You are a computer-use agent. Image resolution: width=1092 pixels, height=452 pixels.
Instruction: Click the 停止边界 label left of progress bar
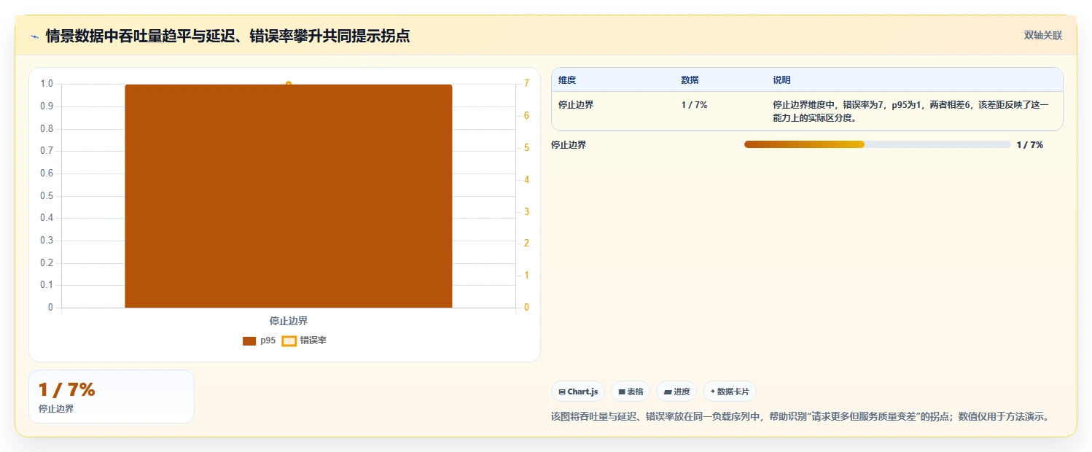coord(569,145)
